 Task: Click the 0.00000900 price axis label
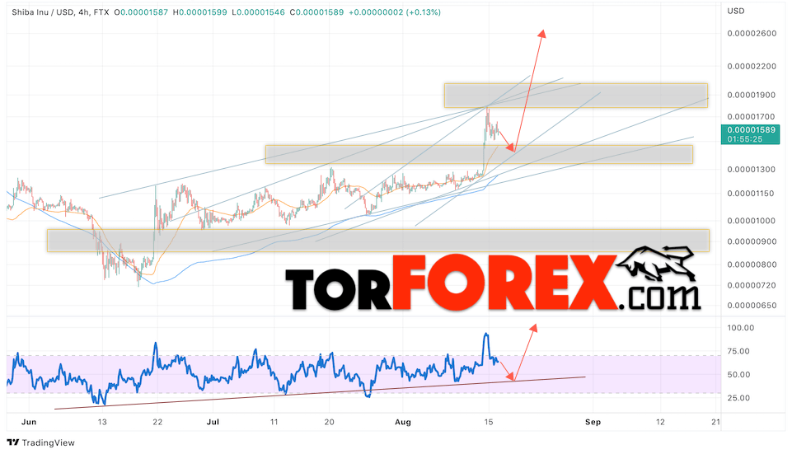752,241
